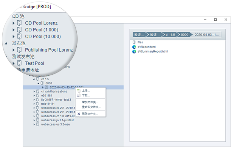Click the ch 1.5 breadcrumb segment
The width and height of the screenshot is (231, 147).
point(170,35)
